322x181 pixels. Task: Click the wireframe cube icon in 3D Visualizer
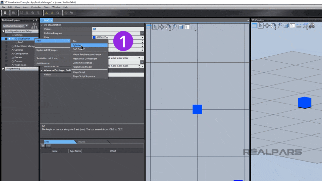pos(305,26)
